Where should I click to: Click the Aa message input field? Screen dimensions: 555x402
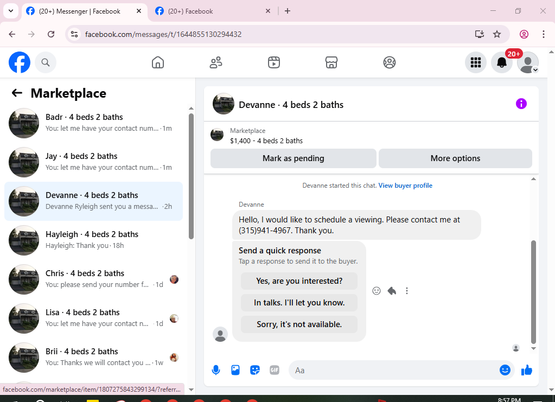(x=393, y=370)
